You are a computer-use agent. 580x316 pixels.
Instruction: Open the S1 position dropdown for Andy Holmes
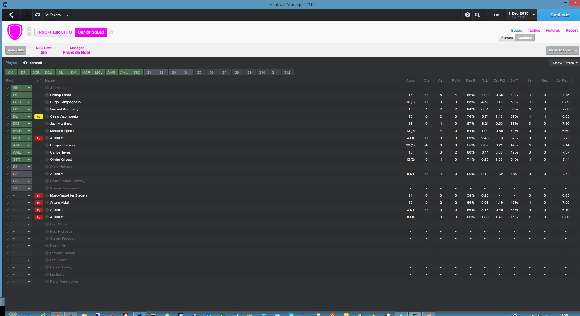coord(22,167)
